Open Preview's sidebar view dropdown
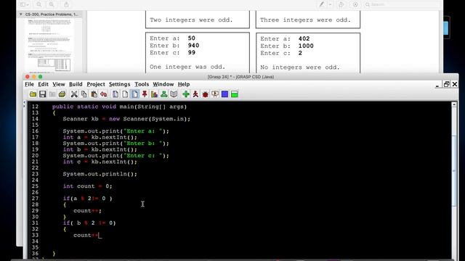 [24, 4]
